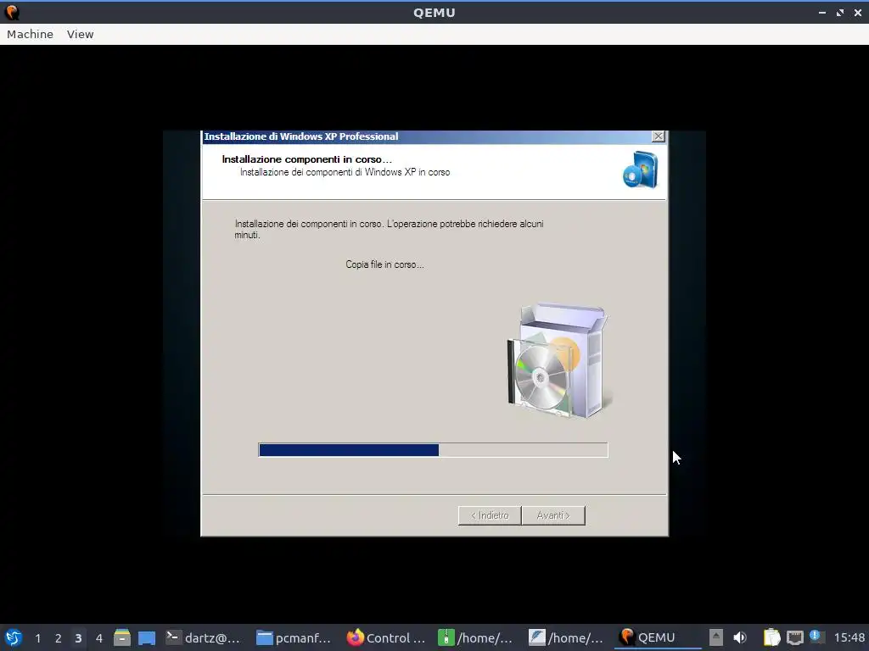Viewport: 869px width, 651px height.
Task: Click the software box and CD illustration
Action: tap(559, 361)
